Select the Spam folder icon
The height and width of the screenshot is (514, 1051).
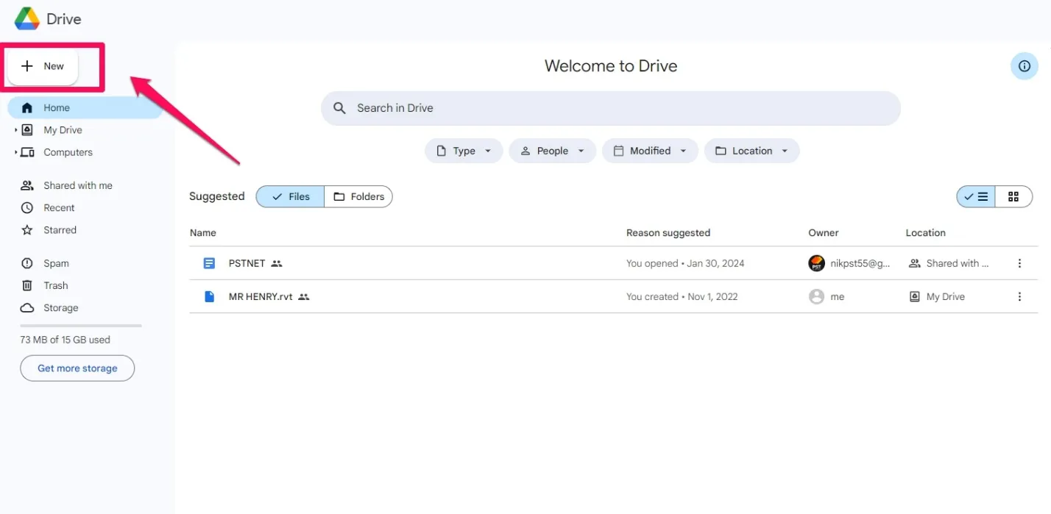point(27,263)
